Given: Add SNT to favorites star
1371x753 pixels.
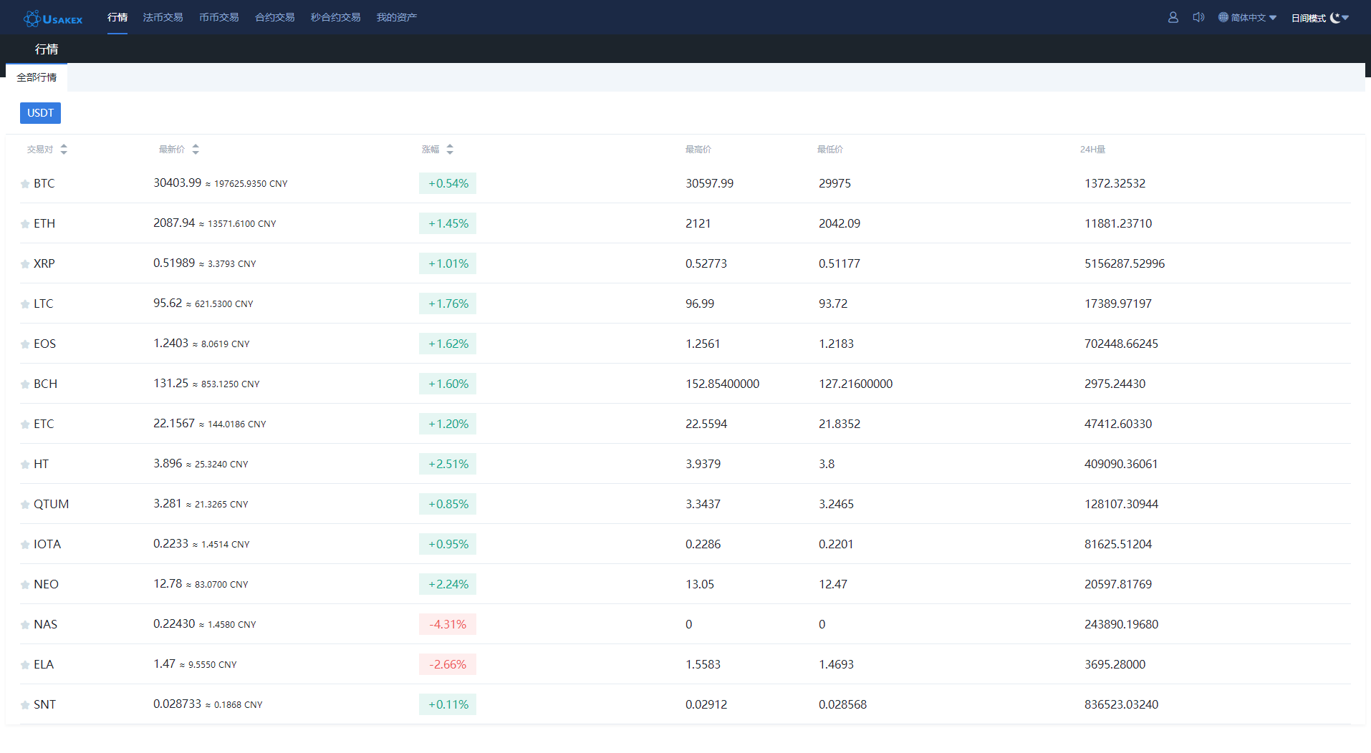Looking at the screenshot, I should 25,705.
